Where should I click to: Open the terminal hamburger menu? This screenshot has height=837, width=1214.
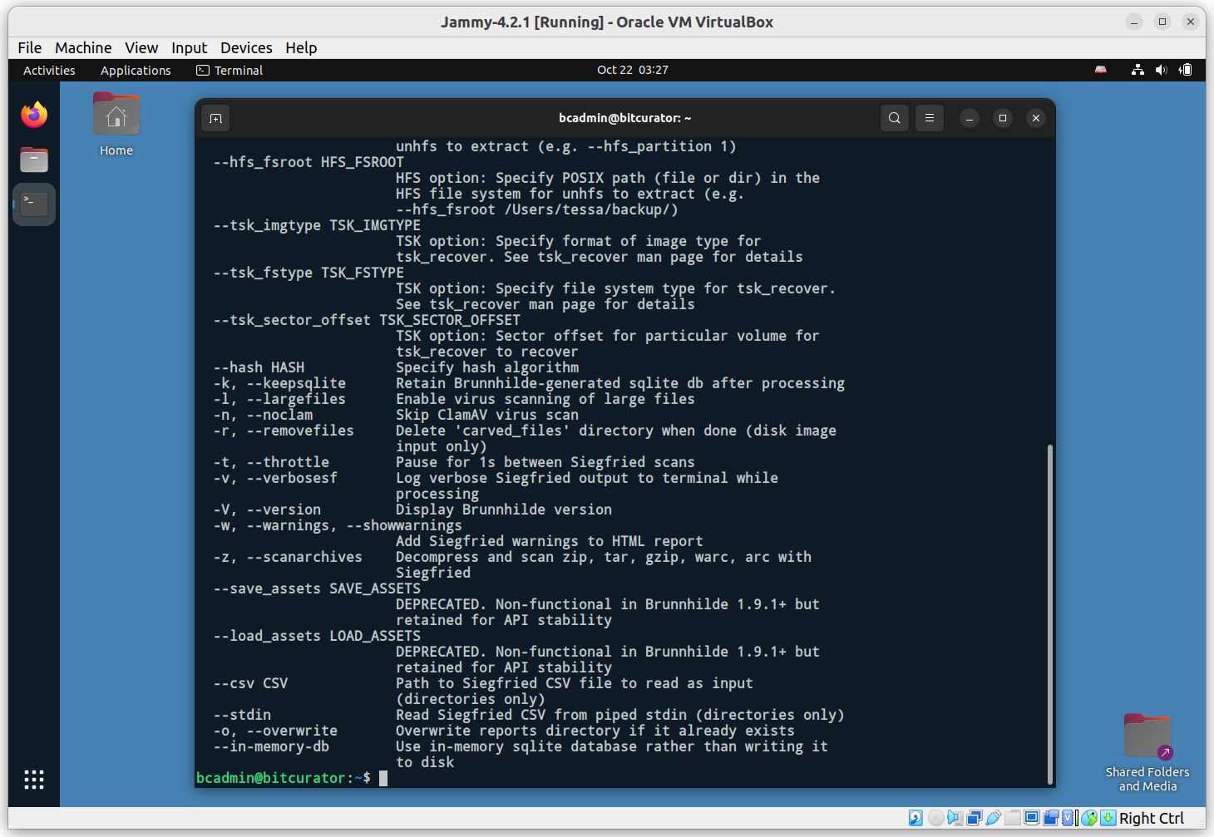[930, 118]
